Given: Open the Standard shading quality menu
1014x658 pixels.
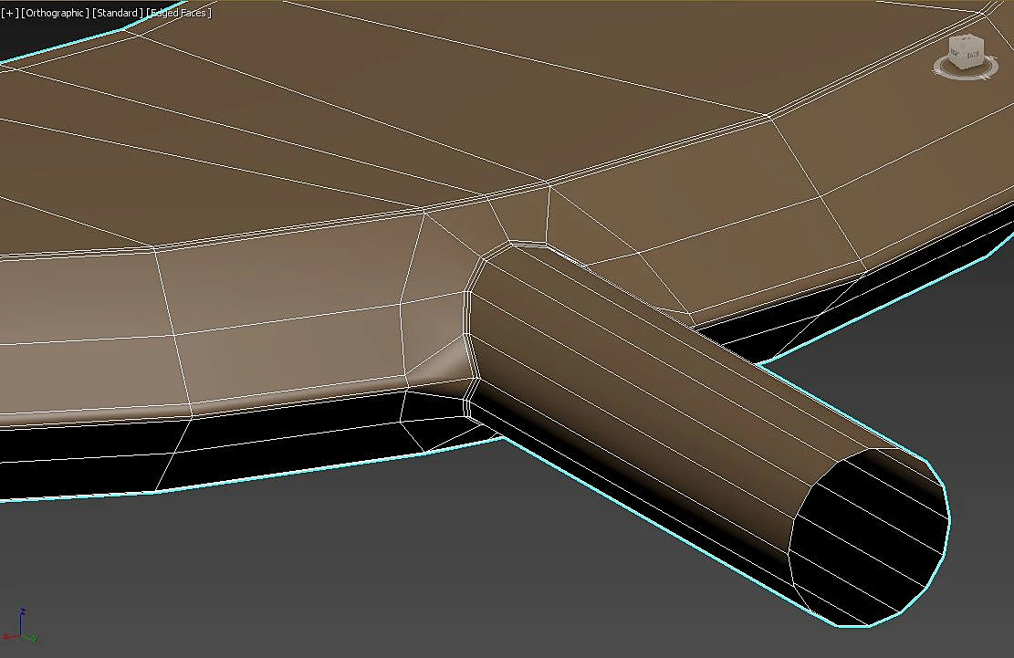Looking at the screenshot, I should point(117,13).
